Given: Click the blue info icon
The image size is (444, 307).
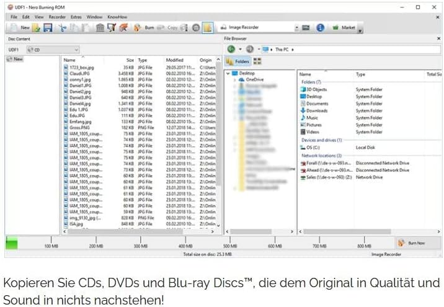Looking at the screenshot, I should (x=320, y=27).
